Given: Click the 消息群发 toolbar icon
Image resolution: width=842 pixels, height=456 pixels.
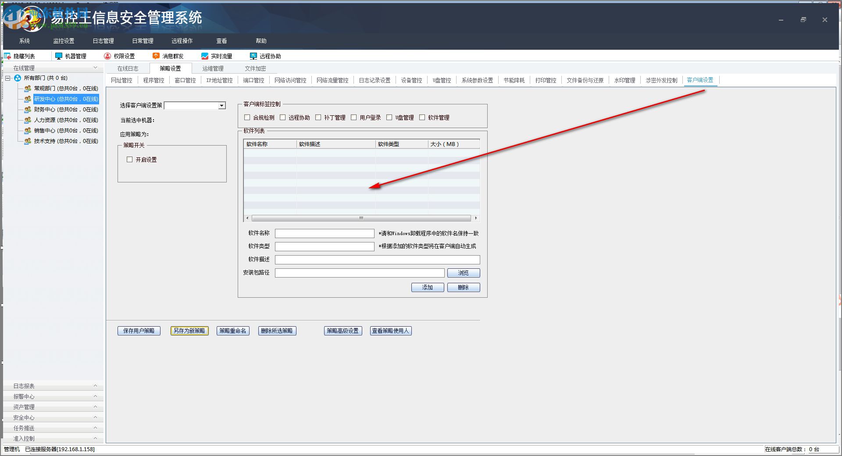Looking at the screenshot, I should (156, 56).
